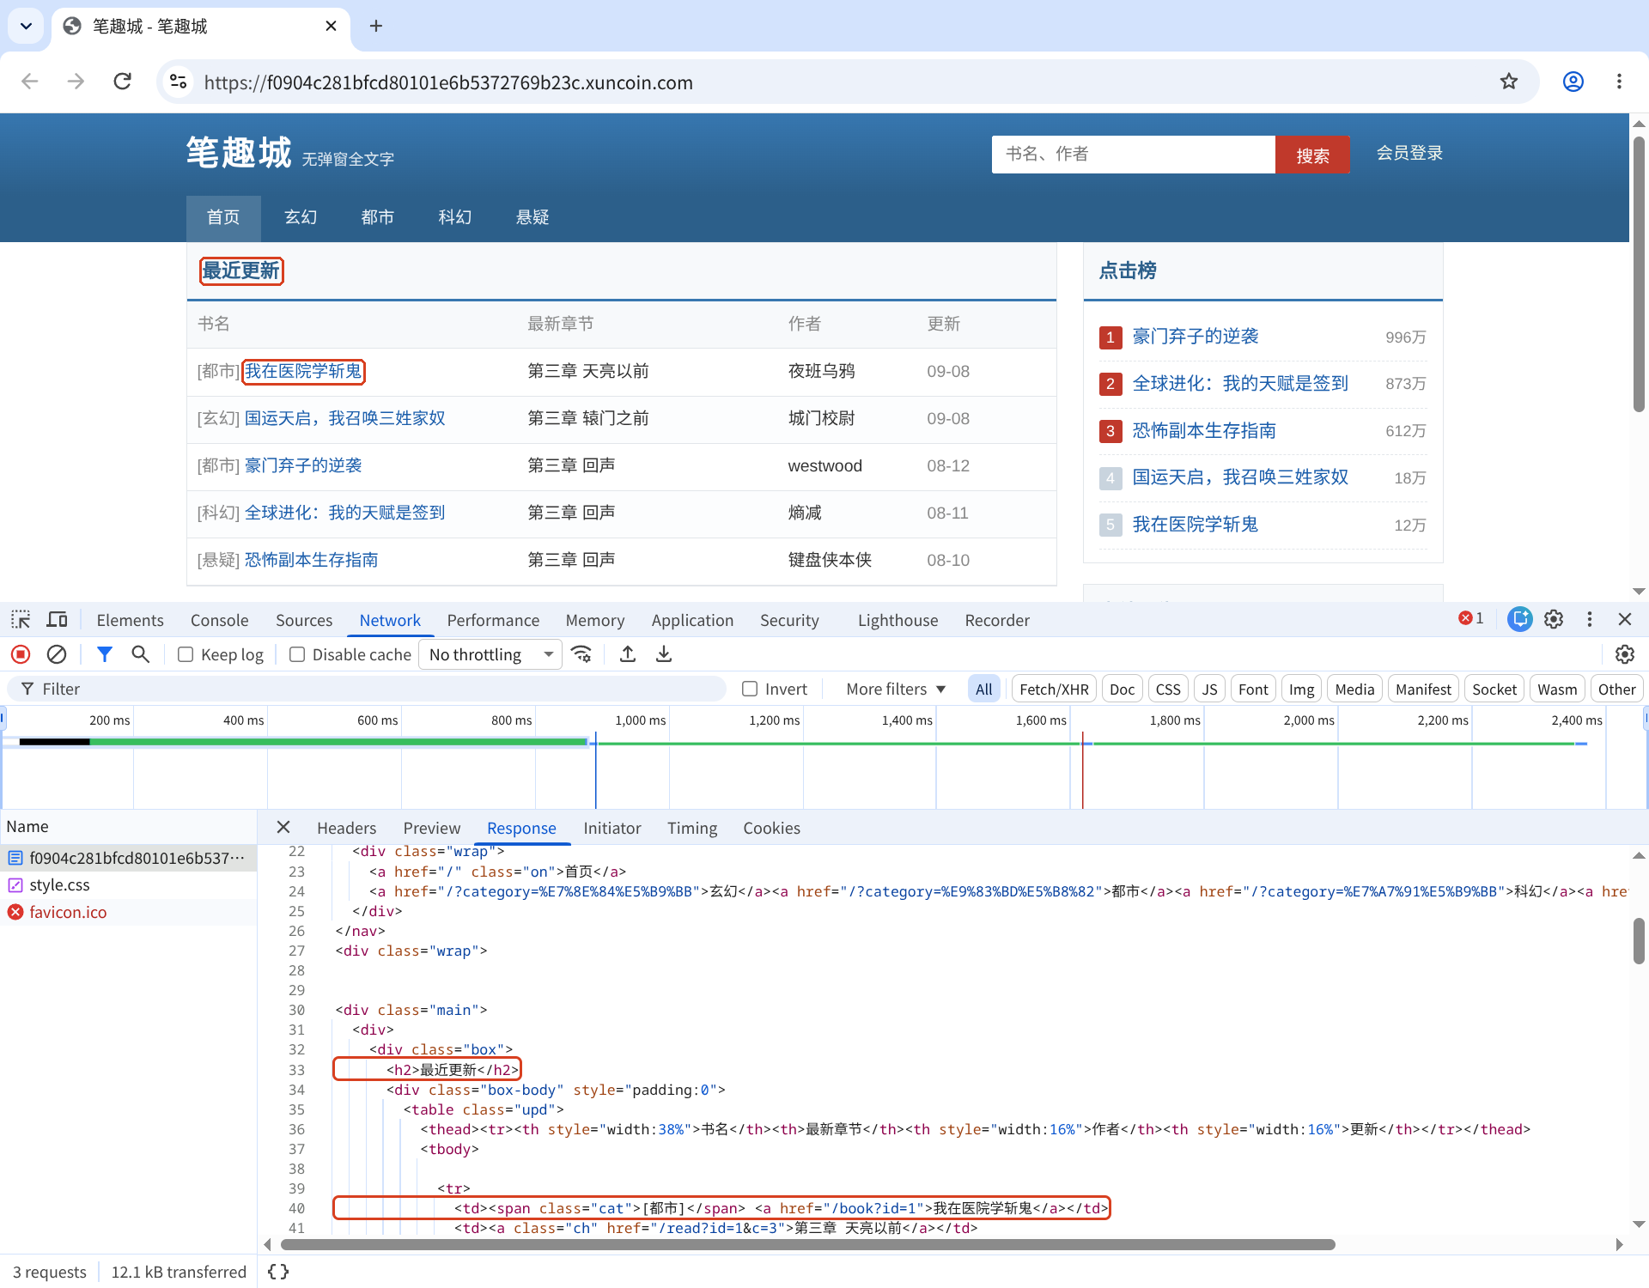Image resolution: width=1649 pixels, height=1288 pixels.
Task: Activate the inspect element picker
Action: coord(21,619)
